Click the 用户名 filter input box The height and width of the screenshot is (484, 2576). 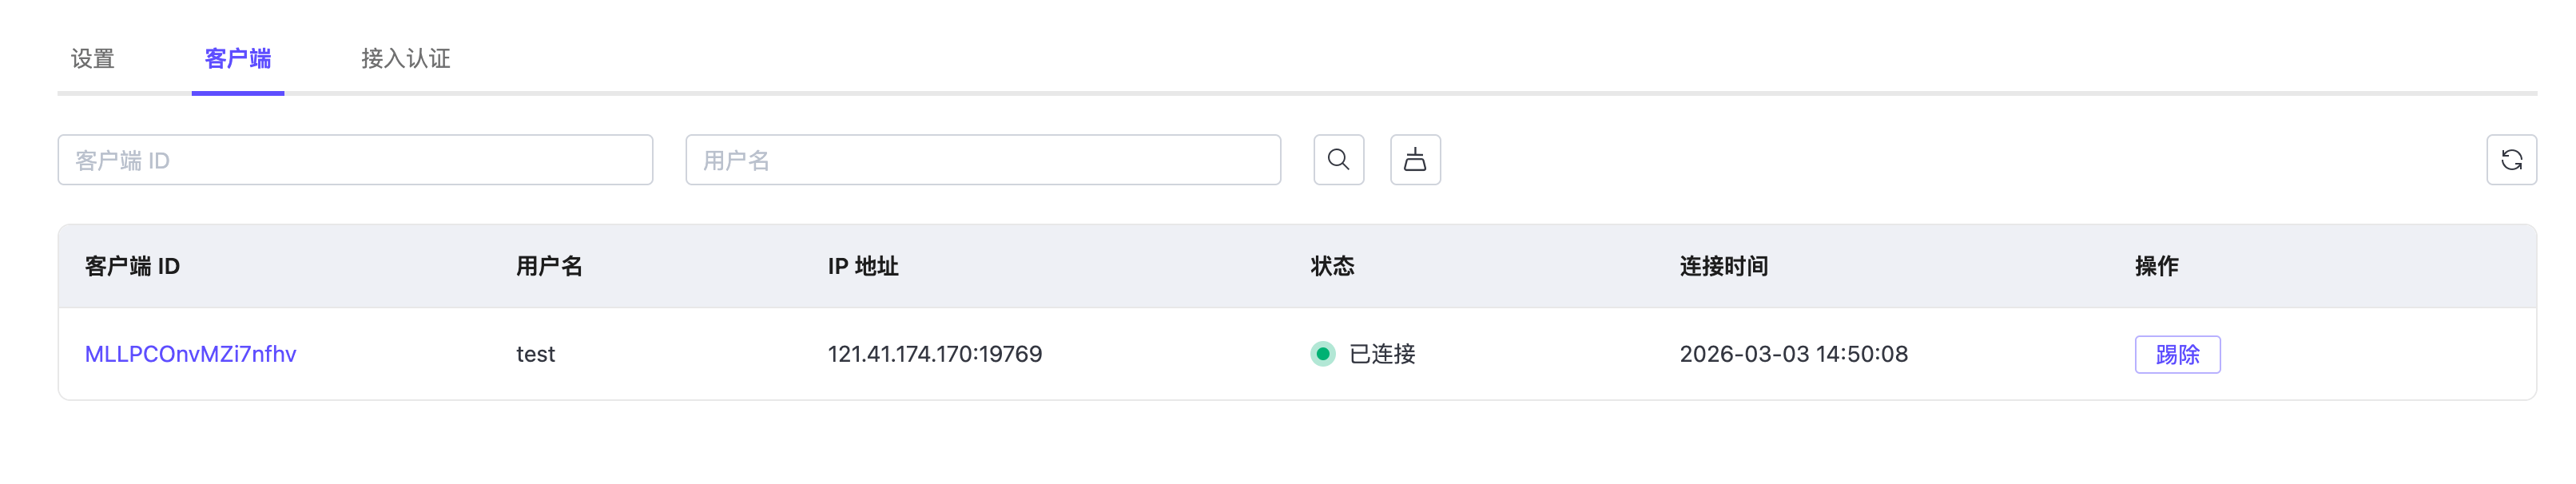click(x=981, y=159)
